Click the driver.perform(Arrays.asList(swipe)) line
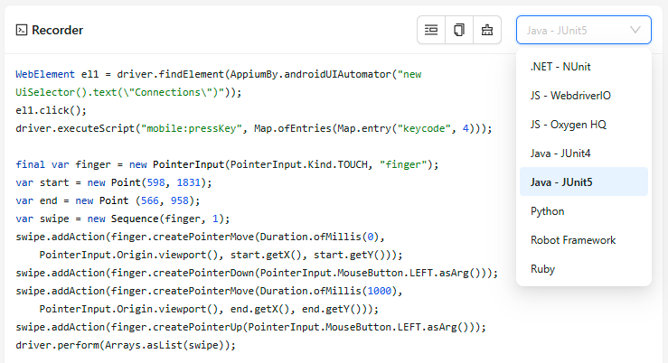The height and width of the screenshot is (363, 668). pyautogui.click(x=125, y=345)
